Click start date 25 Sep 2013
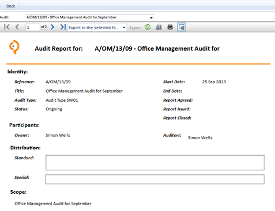 click(214, 82)
